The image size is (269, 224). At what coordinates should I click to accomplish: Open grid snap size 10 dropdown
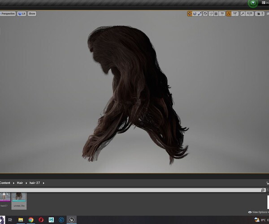point(222,14)
